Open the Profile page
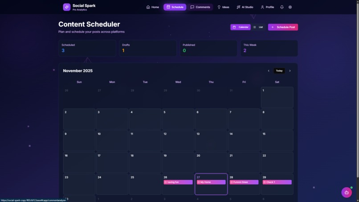The image size is (359, 202). tap(267, 7)
